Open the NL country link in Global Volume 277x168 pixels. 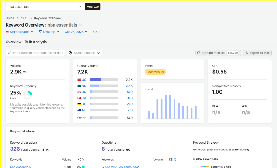pos(84,86)
